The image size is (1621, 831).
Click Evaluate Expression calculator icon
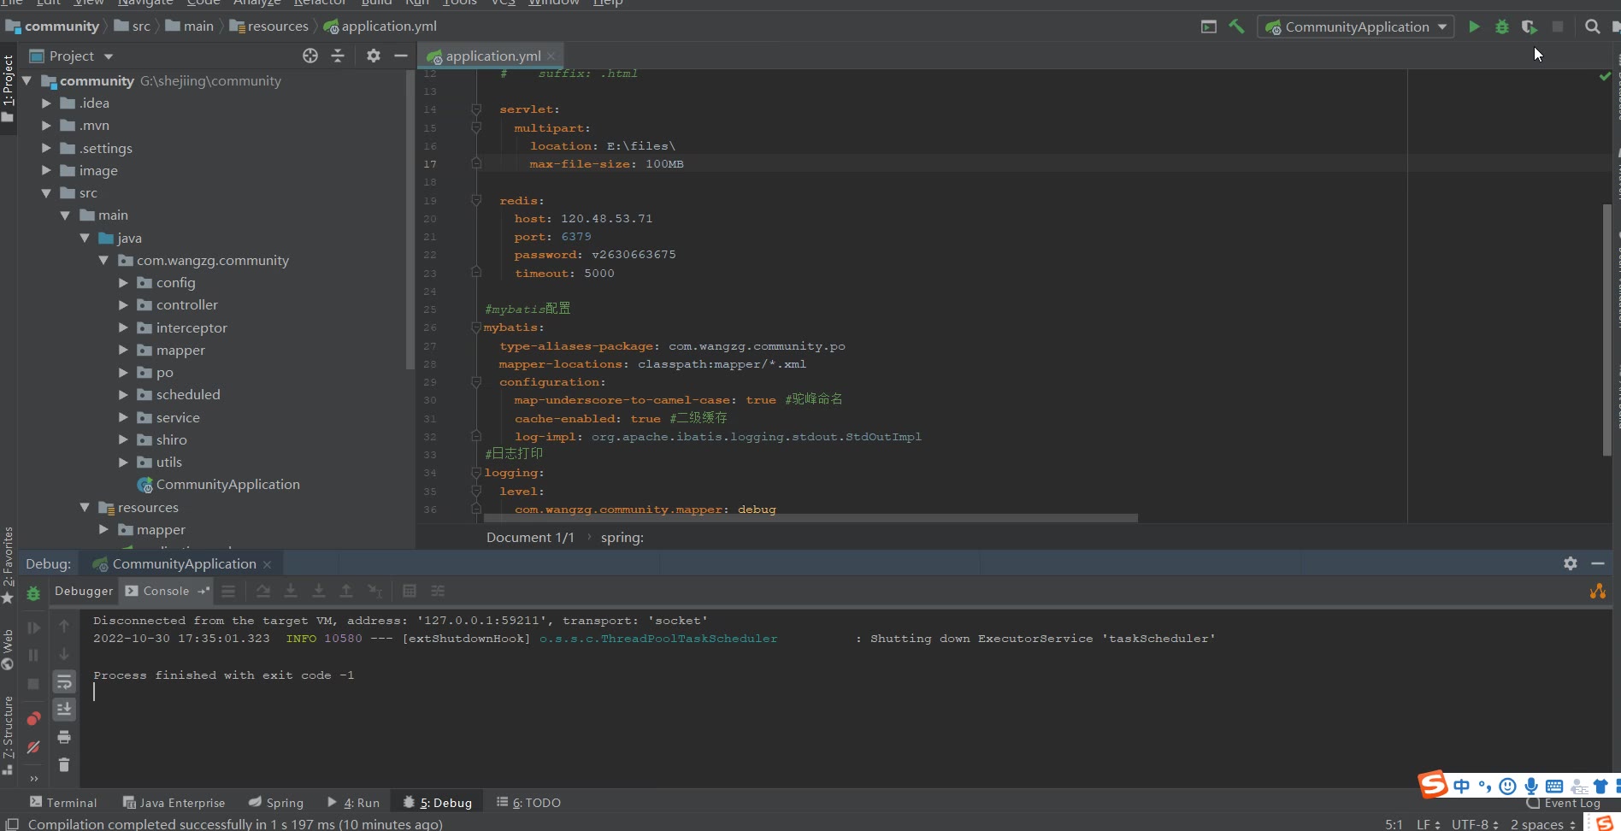coord(410,592)
